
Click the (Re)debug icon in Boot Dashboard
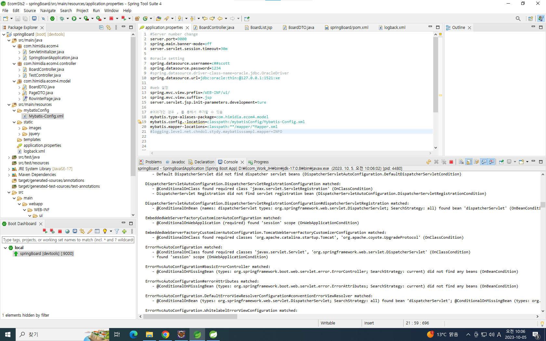click(52, 231)
